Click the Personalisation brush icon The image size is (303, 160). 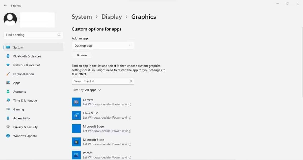[8, 74]
